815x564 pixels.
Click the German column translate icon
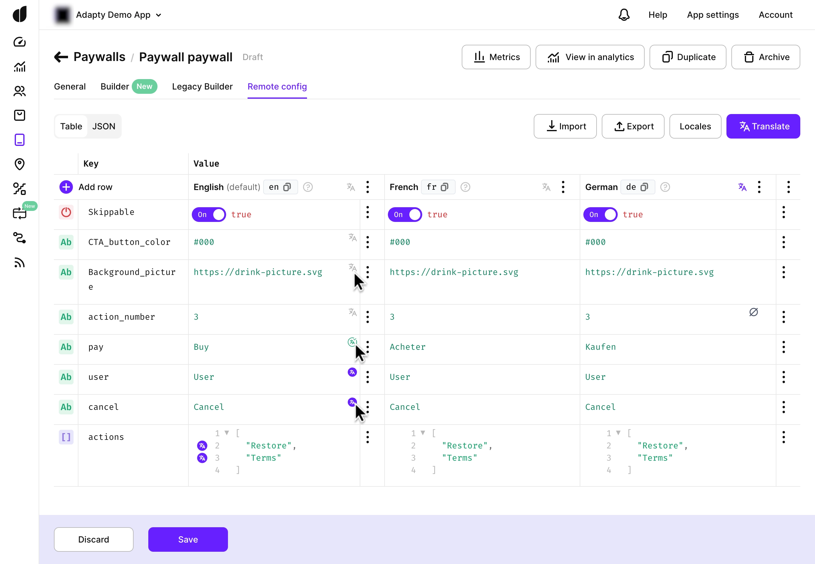[x=742, y=187]
